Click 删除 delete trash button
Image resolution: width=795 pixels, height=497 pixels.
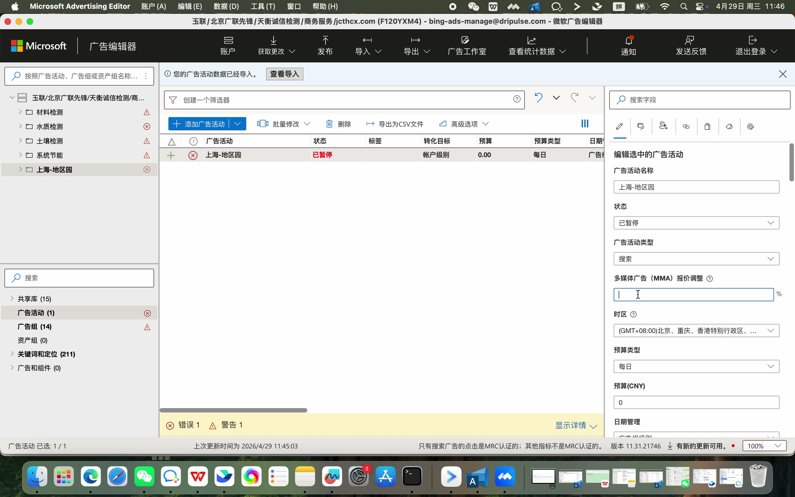[338, 124]
